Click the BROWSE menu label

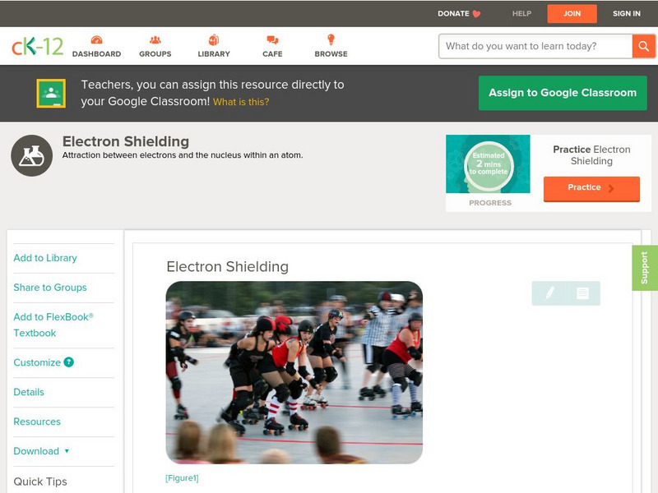tap(331, 54)
